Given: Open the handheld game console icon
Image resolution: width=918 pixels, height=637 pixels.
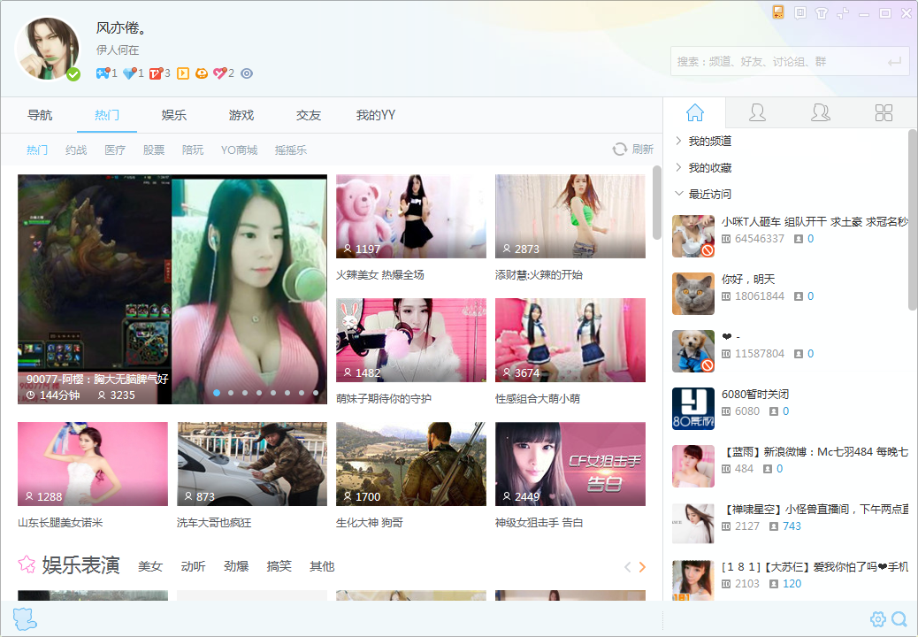Looking at the screenshot, I should click(778, 12).
